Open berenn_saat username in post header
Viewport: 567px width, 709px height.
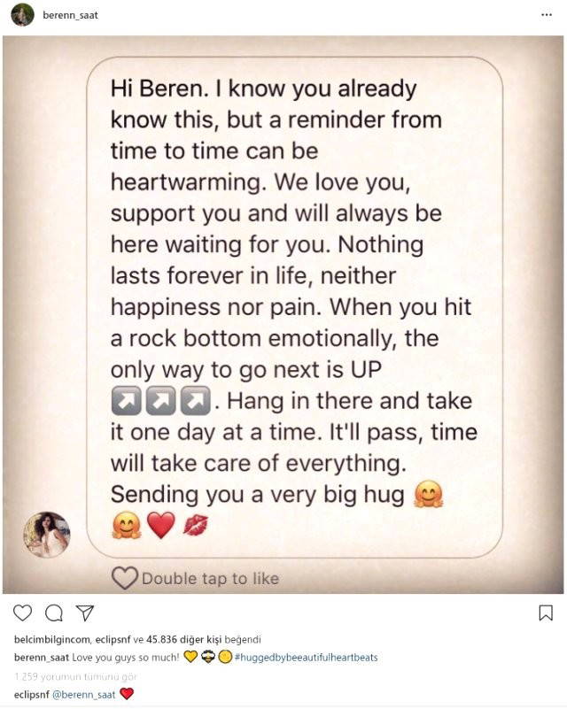pyautogui.click(x=70, y=15)
